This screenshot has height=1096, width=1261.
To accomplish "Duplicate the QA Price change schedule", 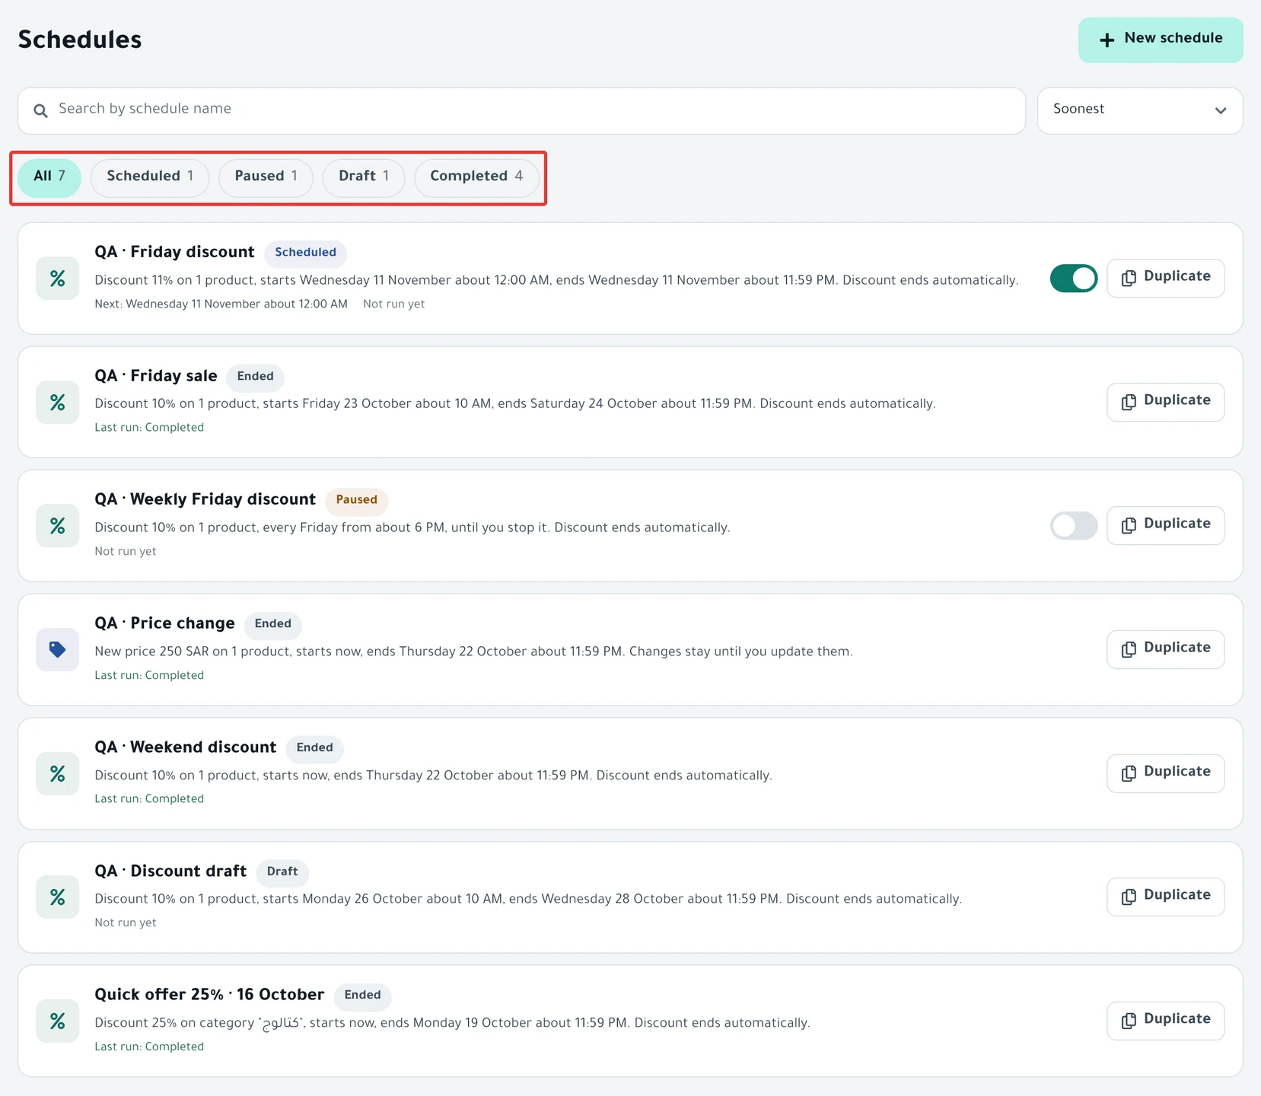I will tap(1166, 650).
